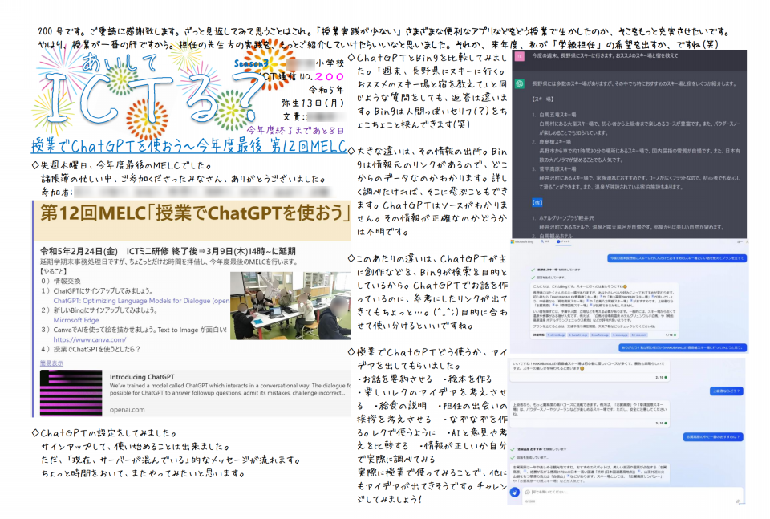Click the 3/10 turn counter
770x519 pixels.
661,423
